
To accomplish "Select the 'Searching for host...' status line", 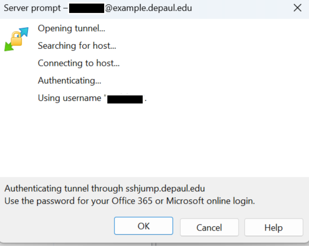I will pos(77,46).
